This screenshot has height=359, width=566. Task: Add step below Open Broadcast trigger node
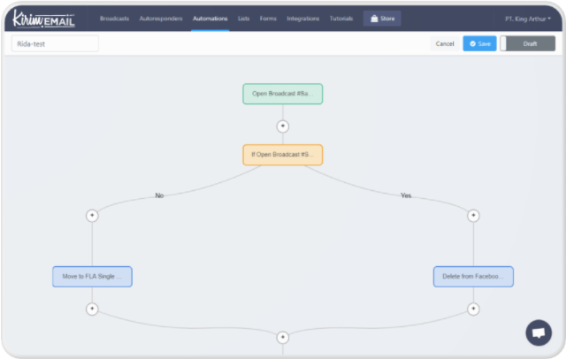pos(283,126)
